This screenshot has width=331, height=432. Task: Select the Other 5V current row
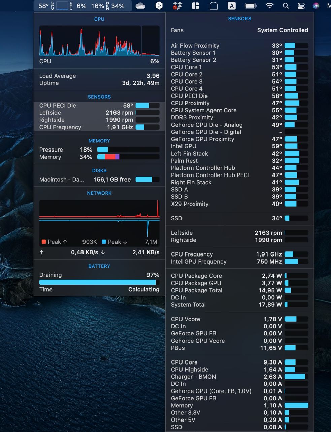point(239,420)
